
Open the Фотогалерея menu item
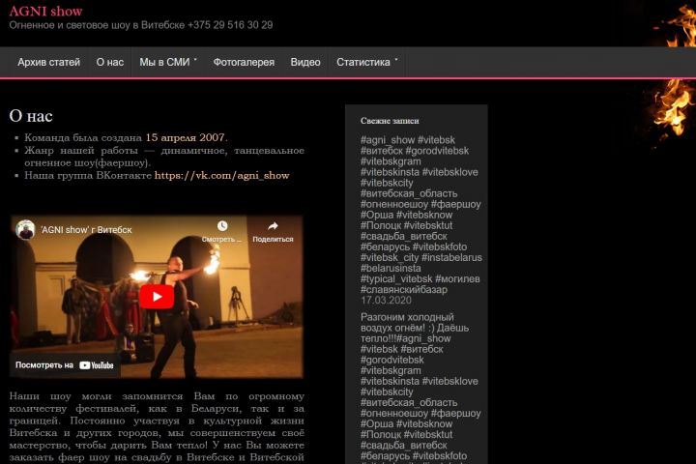244,62
